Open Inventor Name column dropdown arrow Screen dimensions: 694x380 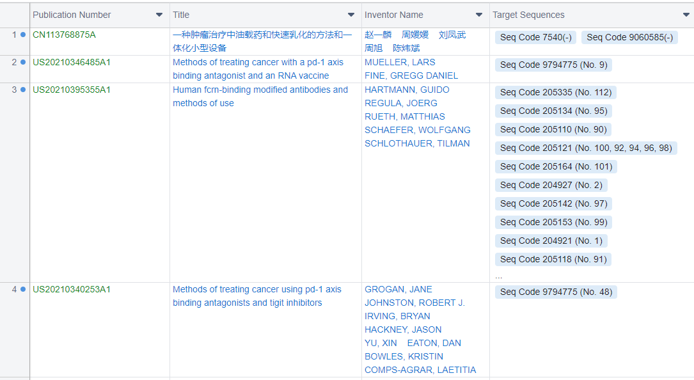pyautogui.click(x=479, y=15)
